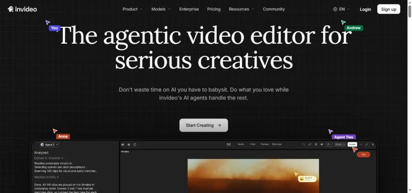Open editor settings gear icon
412x193 pixels.
[129, 144]
